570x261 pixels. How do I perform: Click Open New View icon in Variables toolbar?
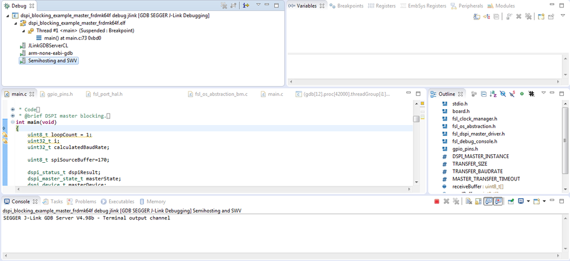pos(541,17)
